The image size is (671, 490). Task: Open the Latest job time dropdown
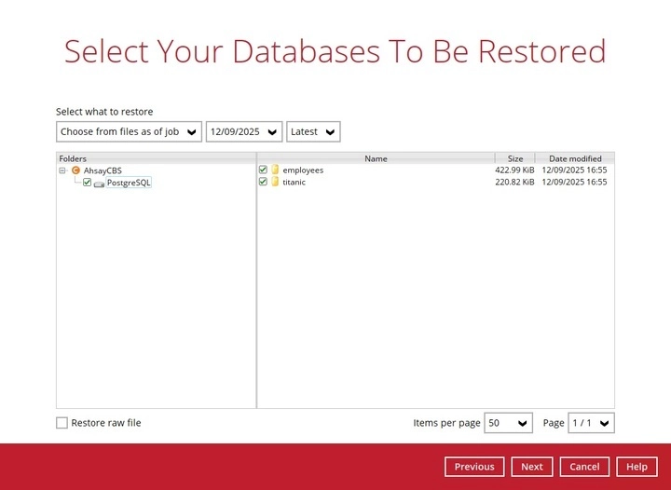[313, 131]
